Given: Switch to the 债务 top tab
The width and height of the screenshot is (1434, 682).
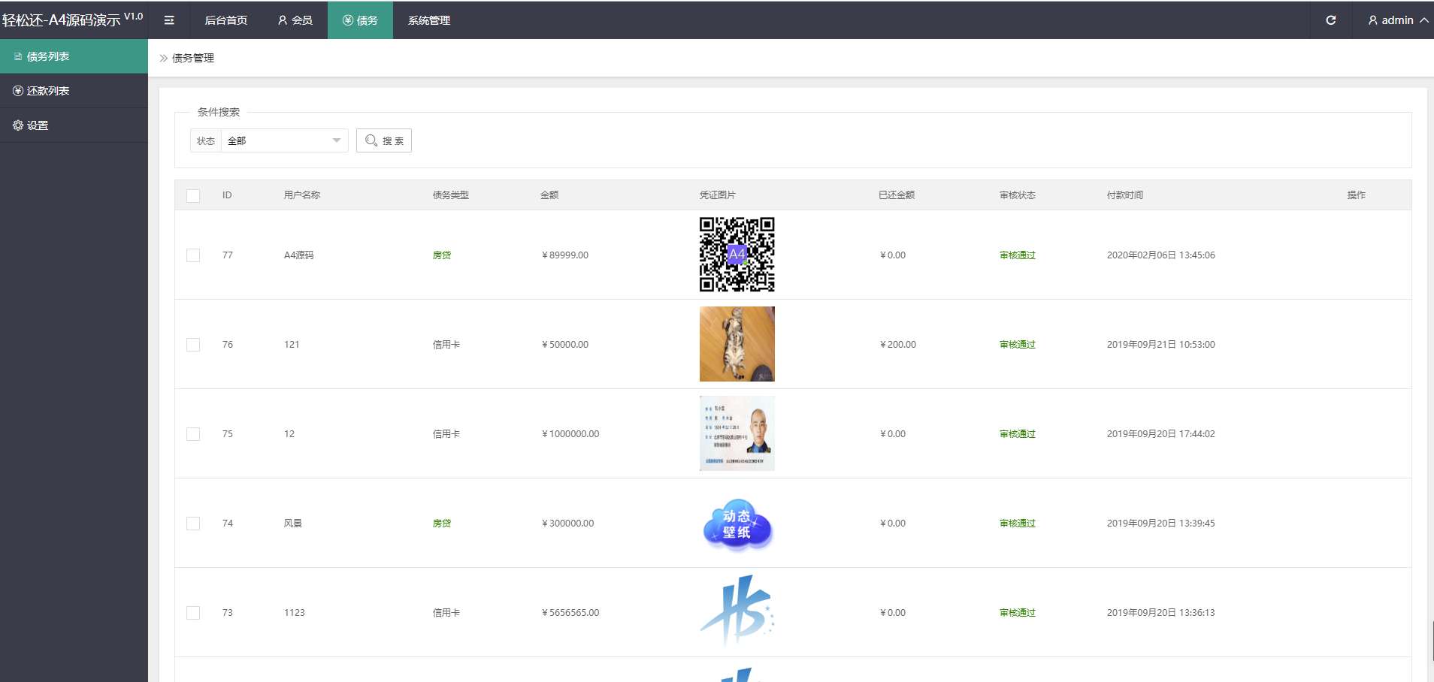Looking at the screenshot, I should pyautogui.click(x=360, y=20).
